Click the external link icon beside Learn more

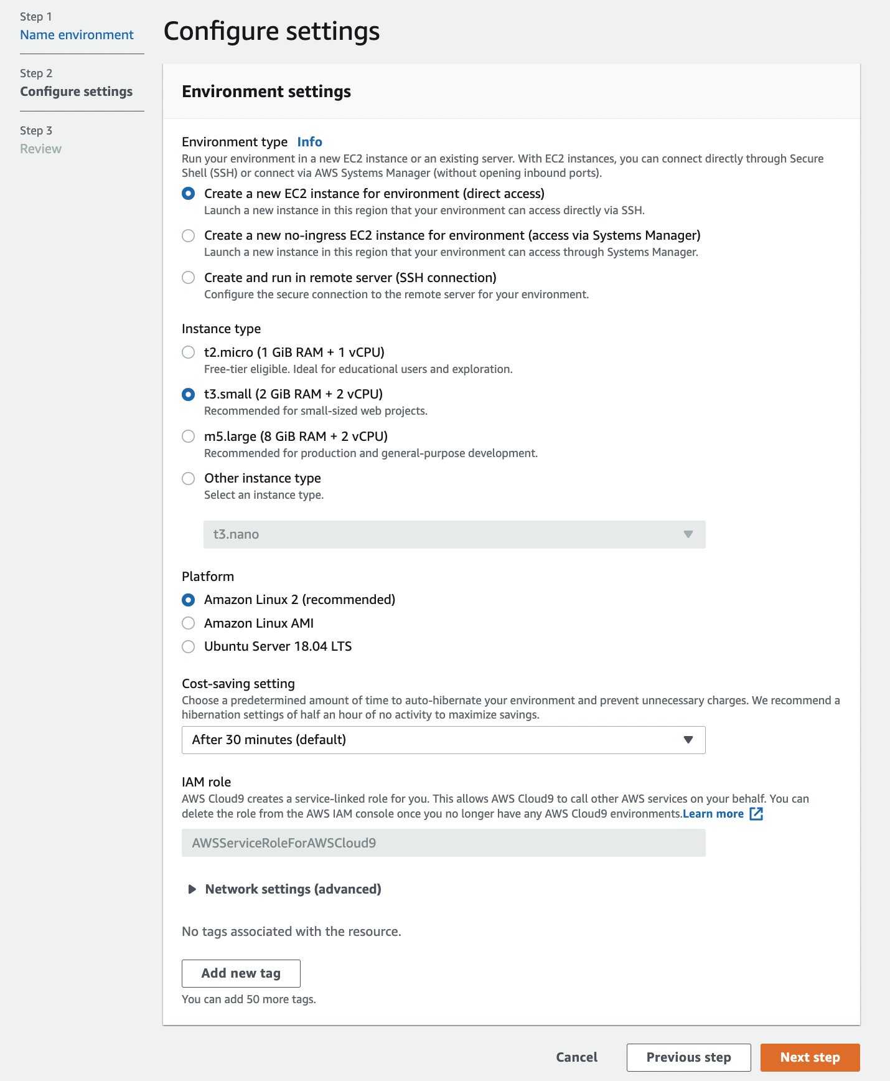click(756, 814)
